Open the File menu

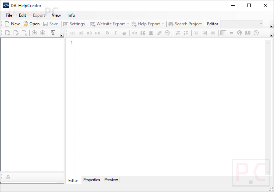click(9, 15)
